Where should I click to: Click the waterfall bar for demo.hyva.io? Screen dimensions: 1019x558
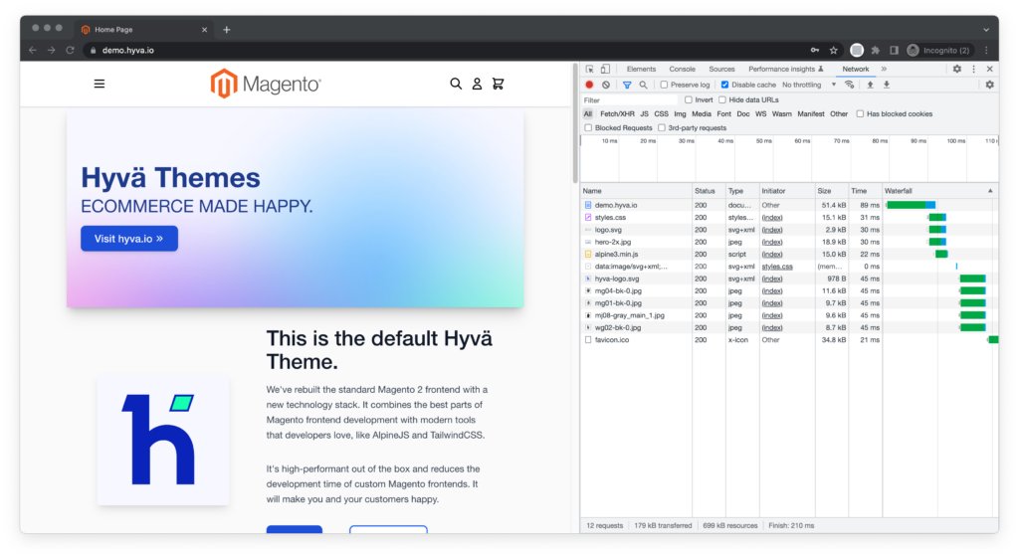[911, 205]
